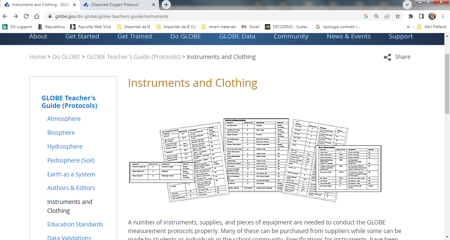
Task: Open the Do GLOBE menu
Action: [185, 36]
